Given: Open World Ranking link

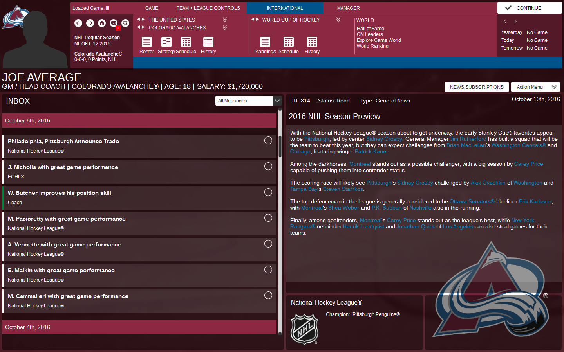Looking at the screenshot, I should coord(372,46).
